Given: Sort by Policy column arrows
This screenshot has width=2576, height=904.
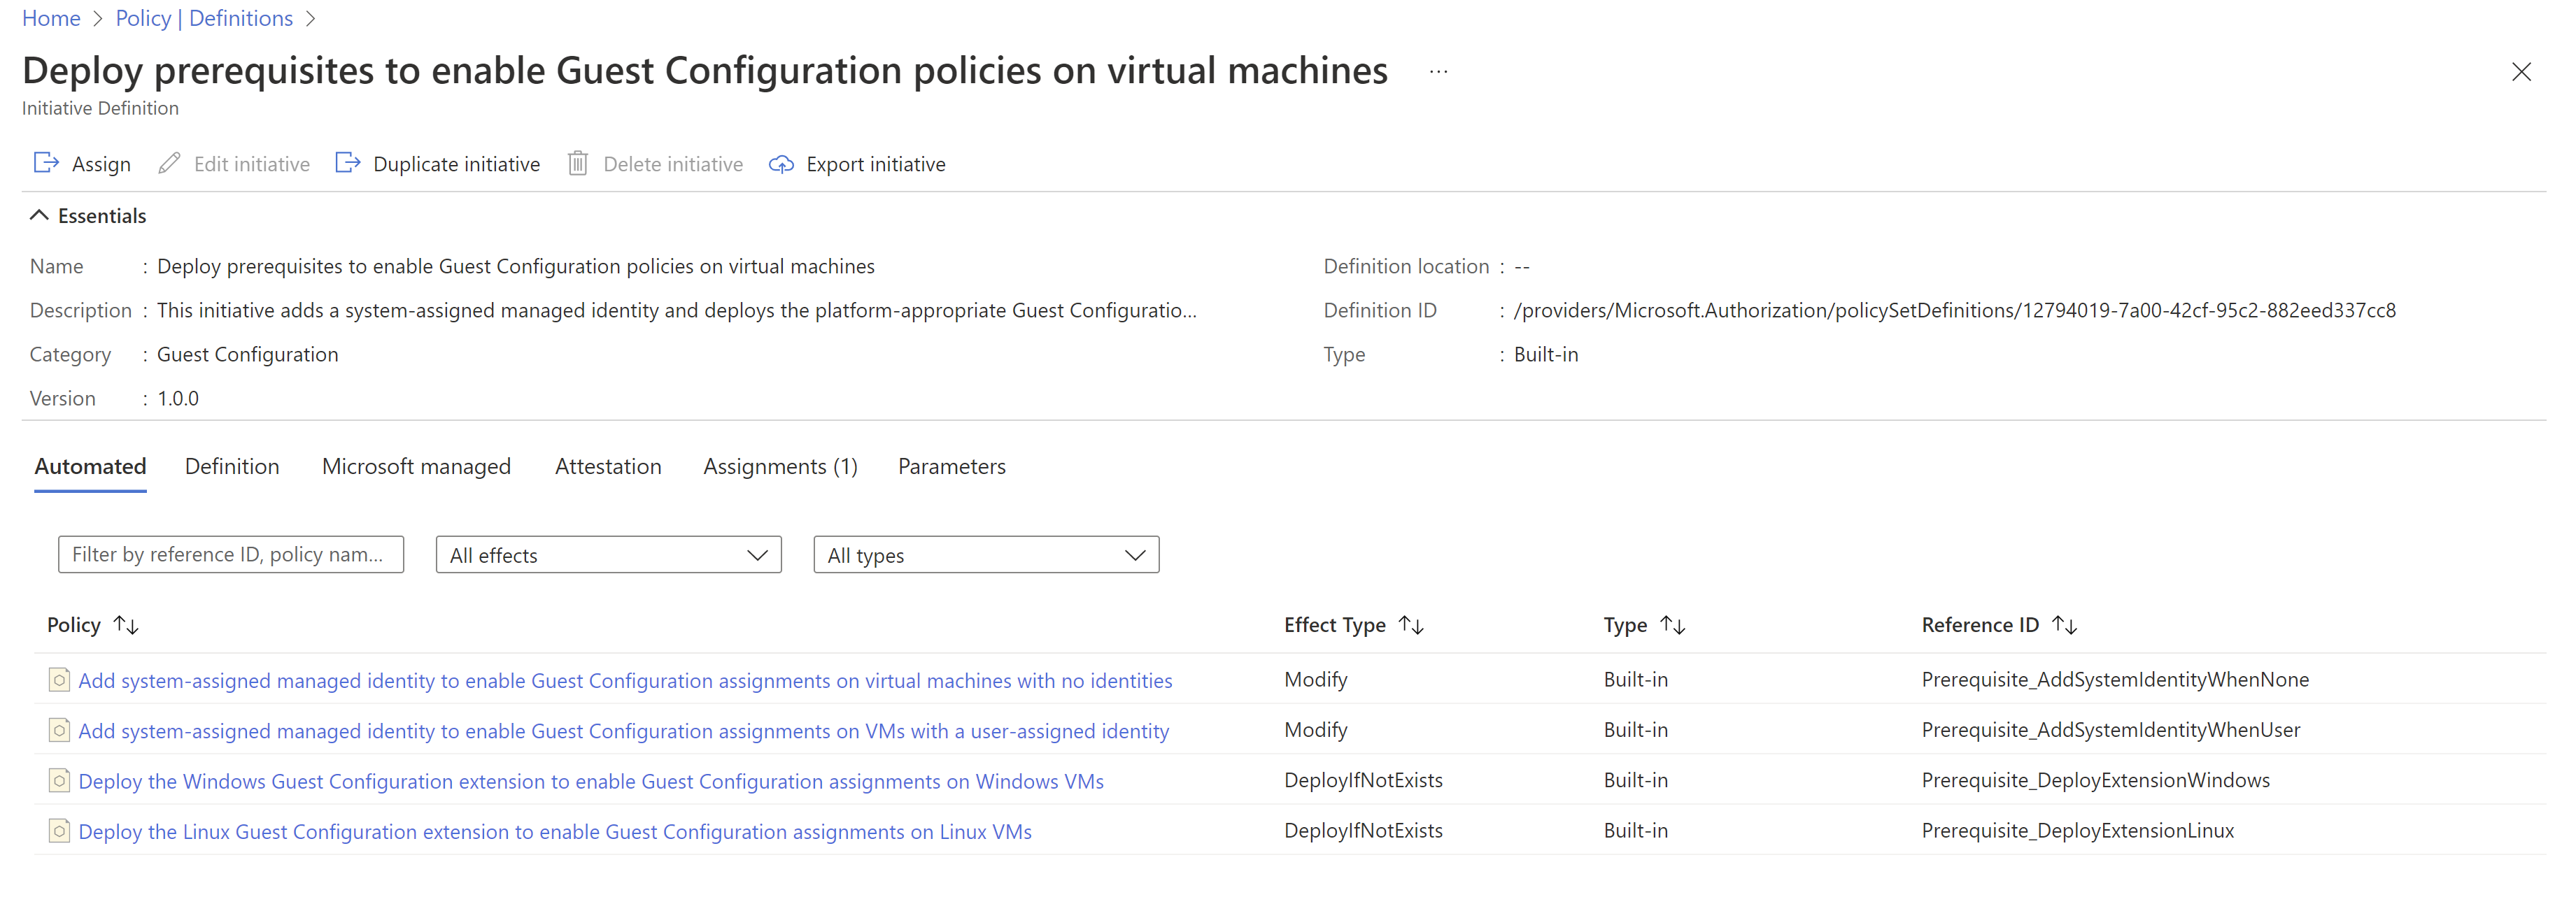Looking at the screenshot, I should (x=126, y=625).
